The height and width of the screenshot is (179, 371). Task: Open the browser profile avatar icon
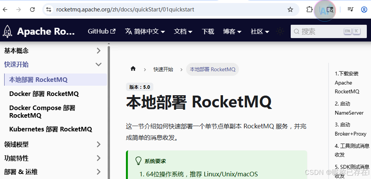coord(364,10)
